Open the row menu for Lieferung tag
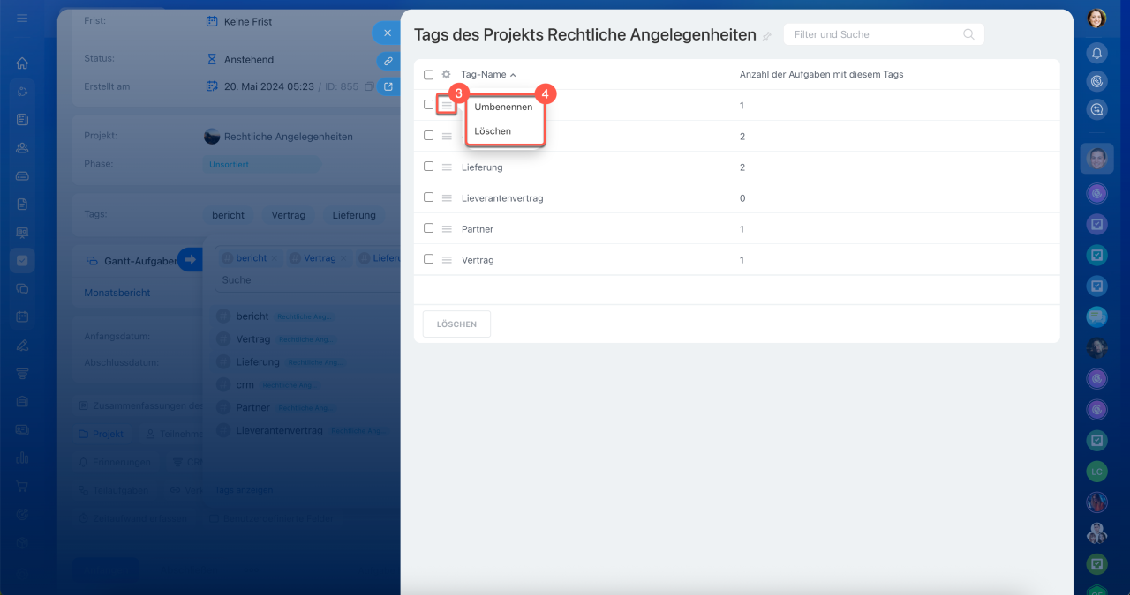 click(447, 167)
